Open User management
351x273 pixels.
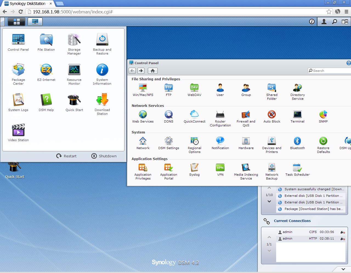(220, 90)
